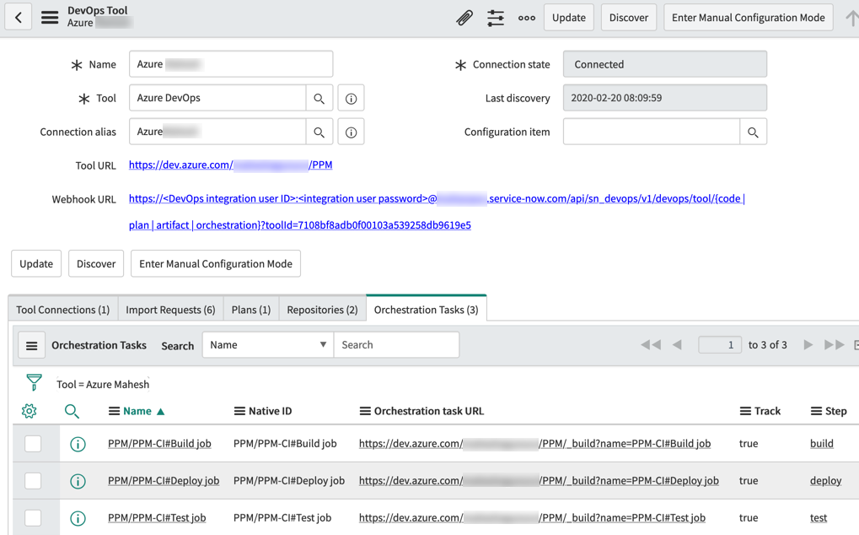The height and width of the screenshot is (535, 859).
Task: Select the Orchestration Tasks tab
Action: [x=427, y=310]
